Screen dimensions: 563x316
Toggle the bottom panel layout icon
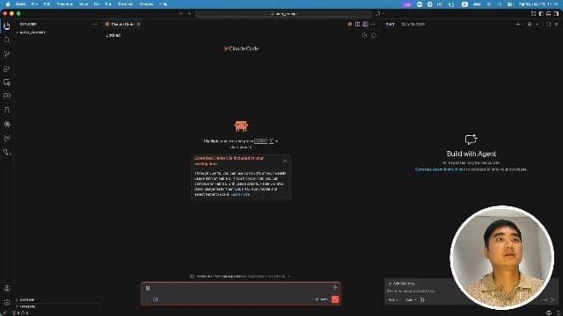pos(548,14)
